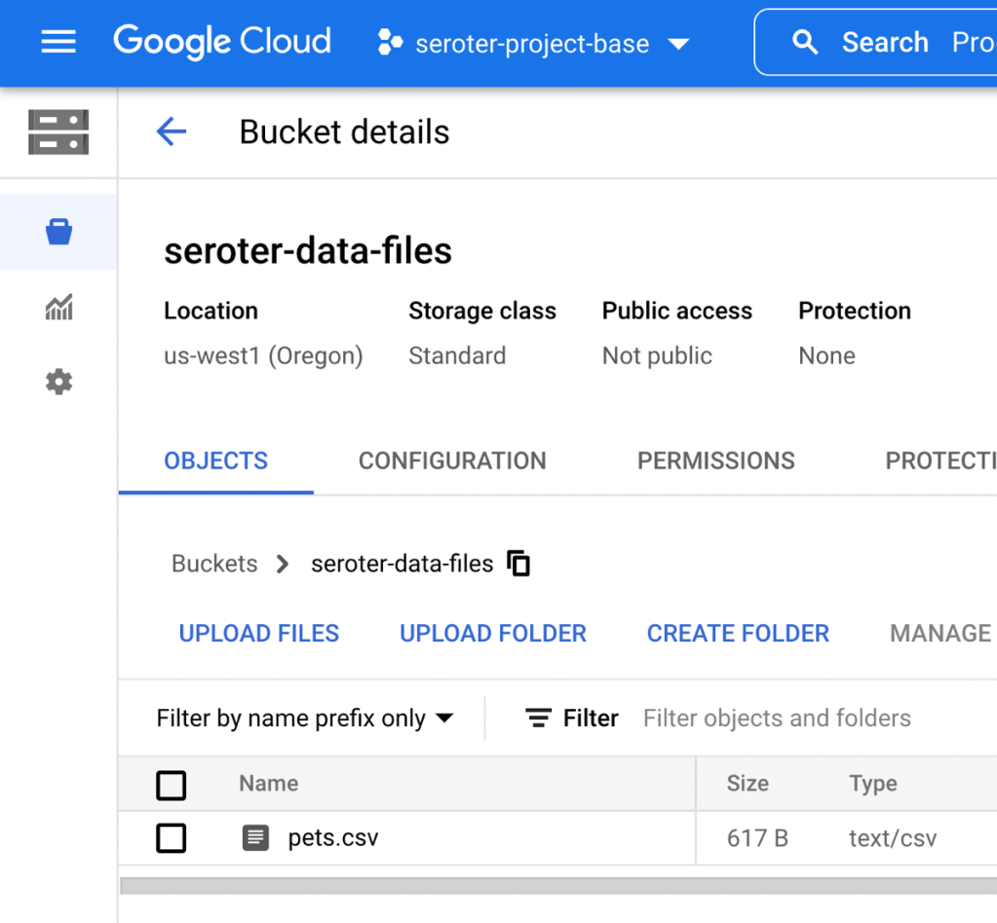Switch to the PERMISSIONS tab

point(715,461)
